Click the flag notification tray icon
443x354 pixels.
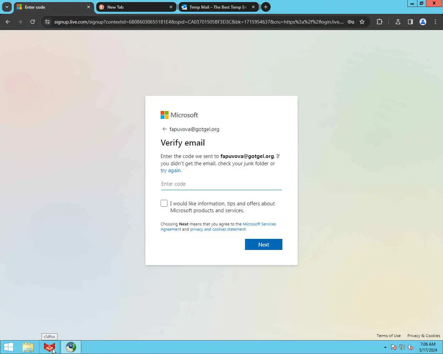[394, 347]
